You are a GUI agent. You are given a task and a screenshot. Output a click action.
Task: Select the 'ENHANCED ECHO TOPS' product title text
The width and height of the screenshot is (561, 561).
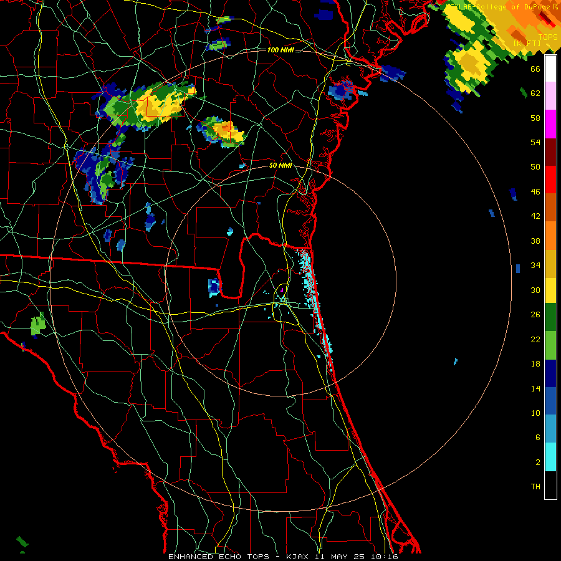(218, 557)
